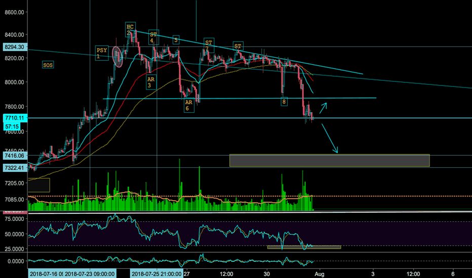Click the 75.0000 oscillator axis value

tap(15, 219)
